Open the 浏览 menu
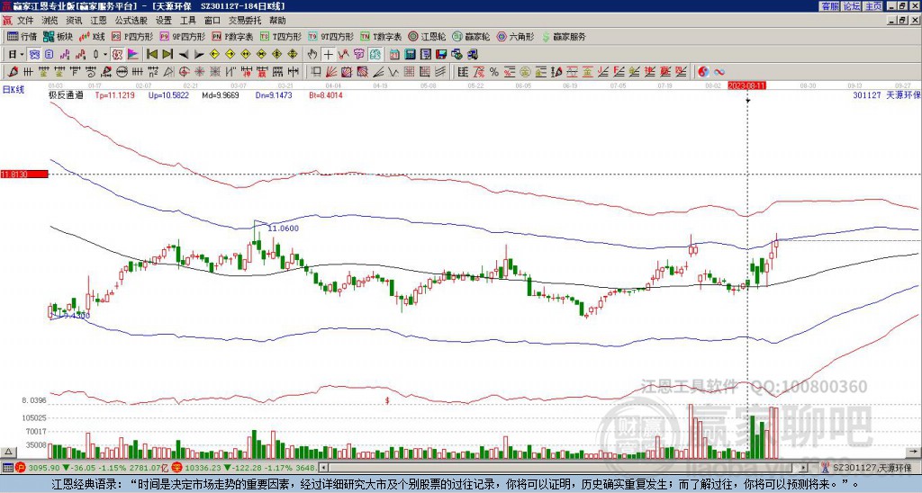The height and width of the screenshot is (493, 922). pyautogui.click(x=50, y=21)
